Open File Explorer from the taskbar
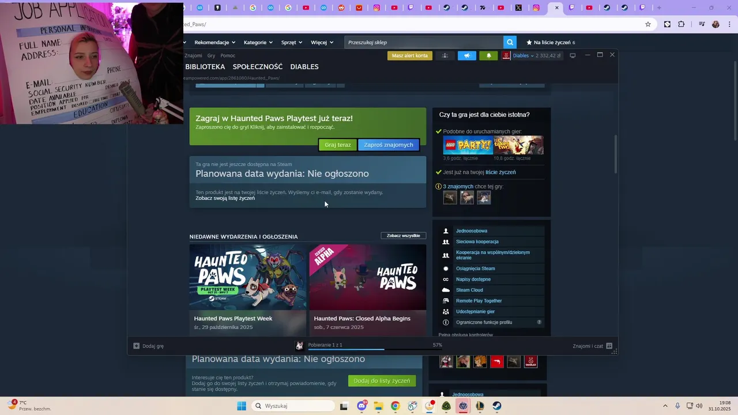The image size is (738, 415). coord(378,406)
